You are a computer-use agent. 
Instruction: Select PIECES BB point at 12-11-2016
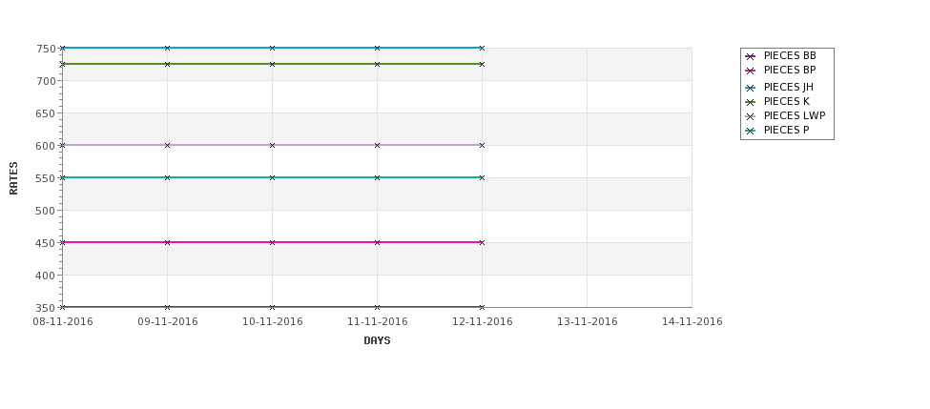[483, 307]
